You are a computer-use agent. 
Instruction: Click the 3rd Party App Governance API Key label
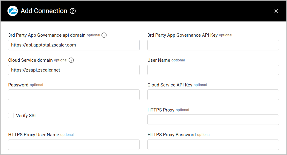point(183,35)
